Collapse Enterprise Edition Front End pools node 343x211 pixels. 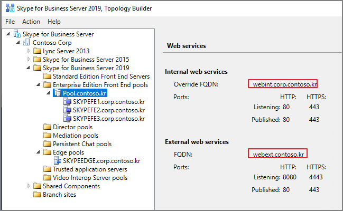(39, 85)
